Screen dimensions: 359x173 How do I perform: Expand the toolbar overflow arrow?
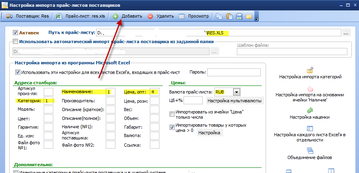point(257,18)
